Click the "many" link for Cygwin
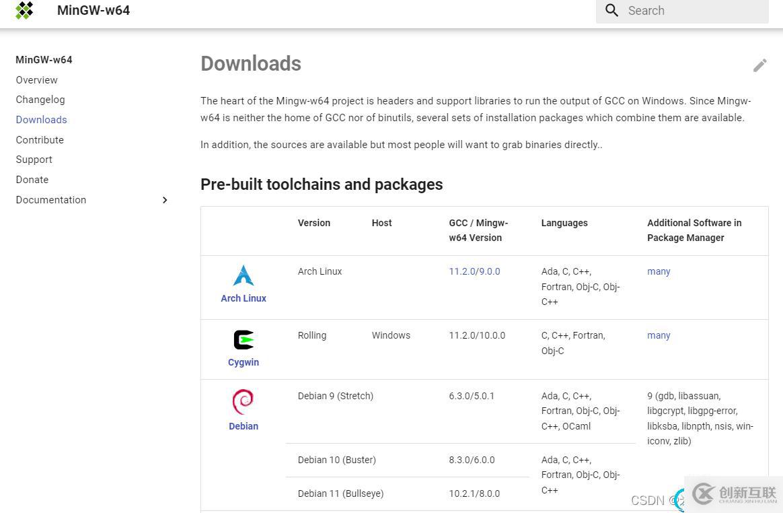 click(659, 335)
